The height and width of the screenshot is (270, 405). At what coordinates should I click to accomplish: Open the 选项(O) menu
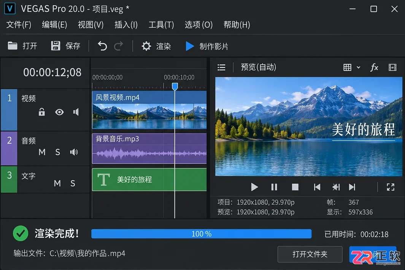coord(199,25)
